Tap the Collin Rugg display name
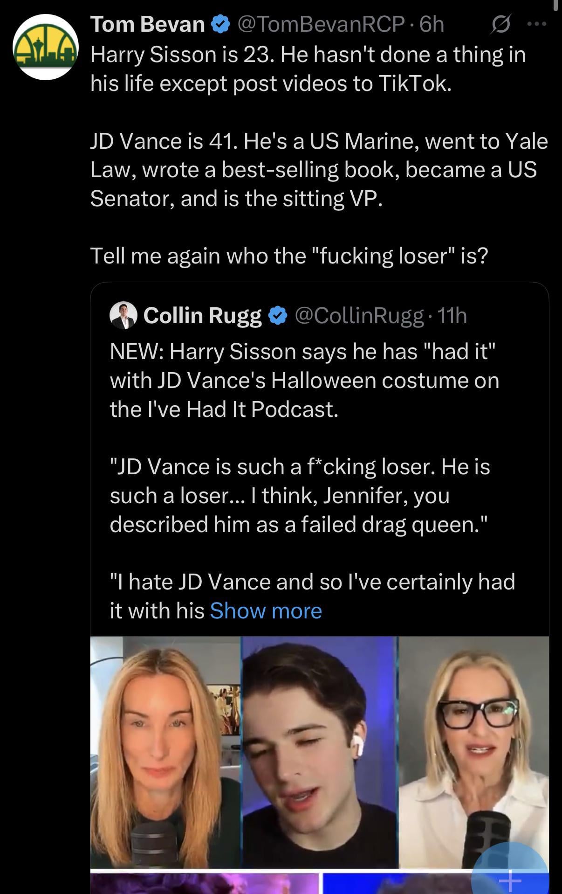562x894 pixels. [202, 316]
